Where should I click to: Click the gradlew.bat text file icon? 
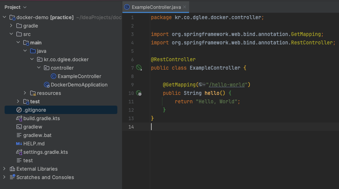pyautogui.click(x=19, y=135)
